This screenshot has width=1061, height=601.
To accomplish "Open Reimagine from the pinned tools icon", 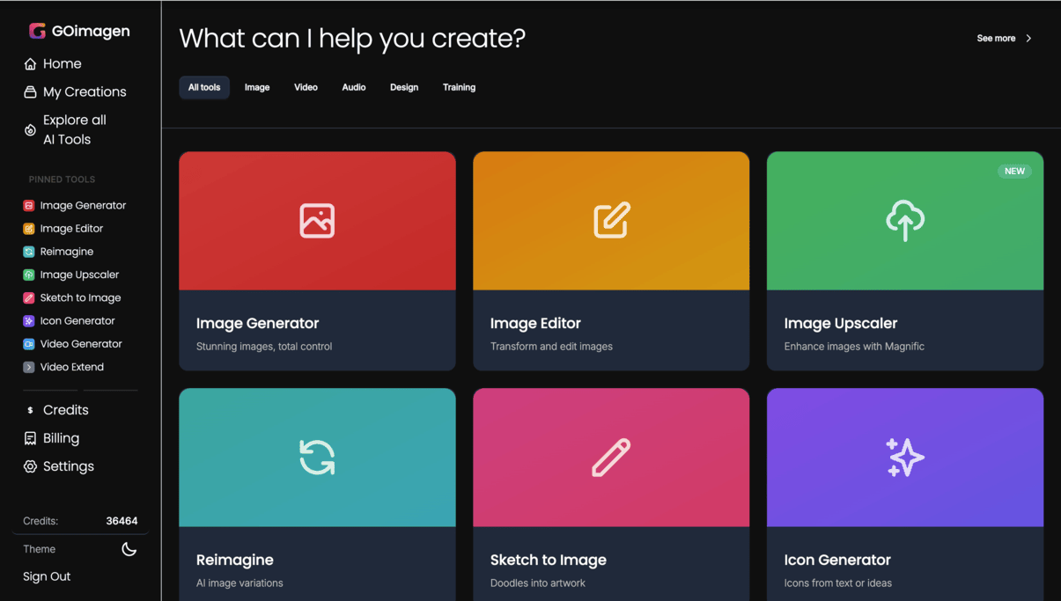I will pyautogui.click(x=29, y=252).
